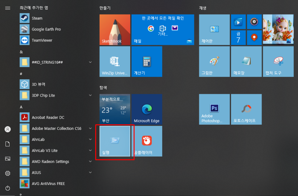This screenshot has width=298, height=196.
Task: Open the AhnLab folder entry
Action: tap(56, 139)
